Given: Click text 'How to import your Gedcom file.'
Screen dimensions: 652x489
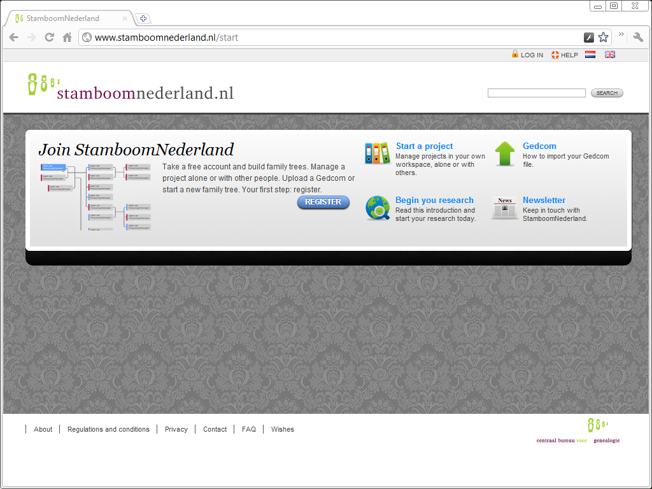Looking at the screenshot, I should [x=565, y=160].
